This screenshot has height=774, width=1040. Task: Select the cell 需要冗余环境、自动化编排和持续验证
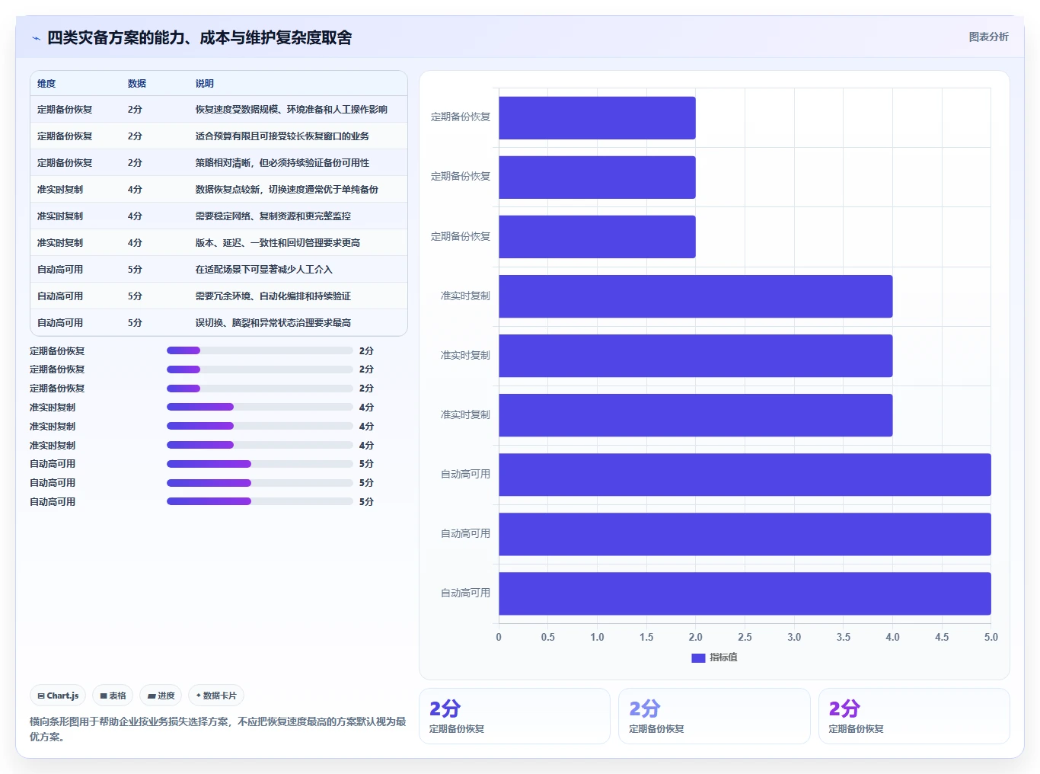click(x=273, y=296)
